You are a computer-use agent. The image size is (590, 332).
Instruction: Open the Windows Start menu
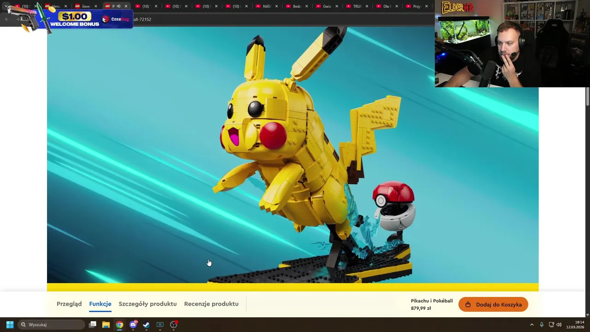[x=10, y=325]
